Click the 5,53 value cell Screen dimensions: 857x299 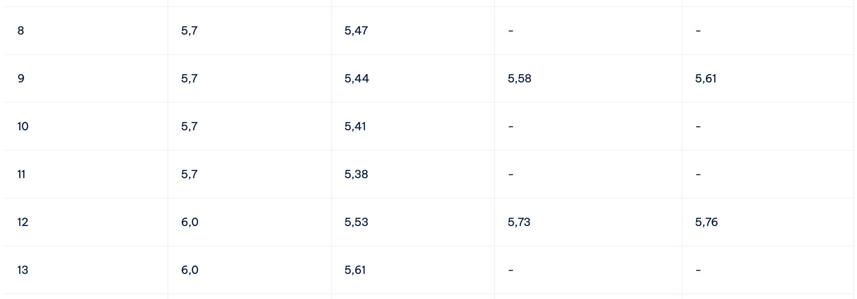(413, 222)
